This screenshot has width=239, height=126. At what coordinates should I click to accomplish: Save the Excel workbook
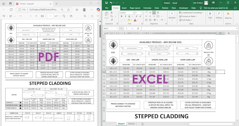pos(106,3)
